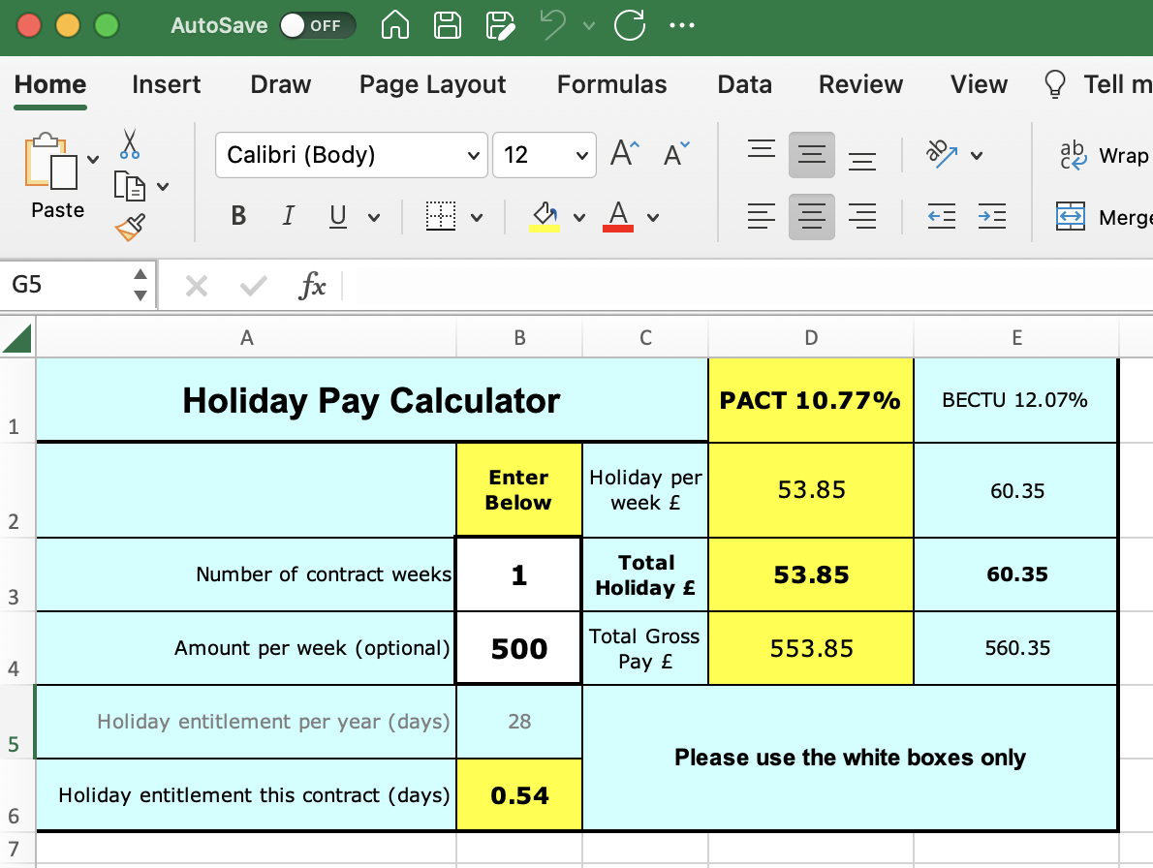Click the Insert Function fx icon
The width and height of the screenshot is (1153, 868).
[313, 285]
